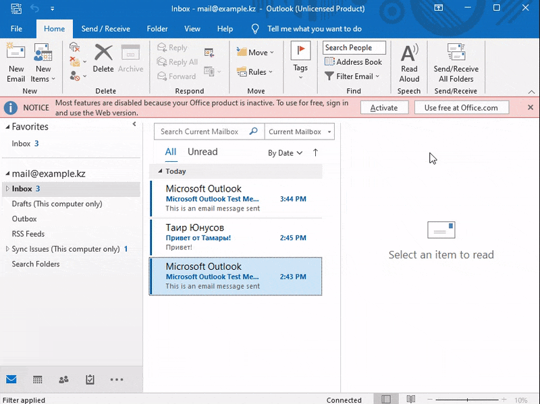Image resolution: width=540 pixels, height=404 pixels.
Task: Switch to the View tab
Action: [x=192, y=29]
